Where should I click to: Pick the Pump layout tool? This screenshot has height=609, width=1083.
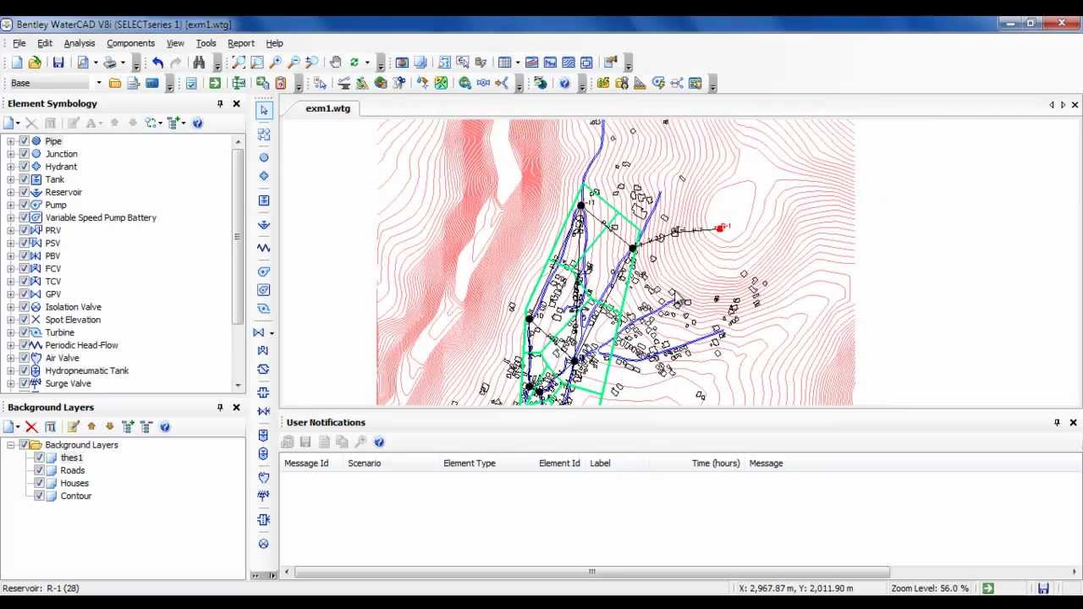(264, 272)
